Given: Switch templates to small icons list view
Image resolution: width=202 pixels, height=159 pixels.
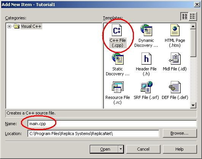Looking at the screenshot, I should (x=192, y=16).
